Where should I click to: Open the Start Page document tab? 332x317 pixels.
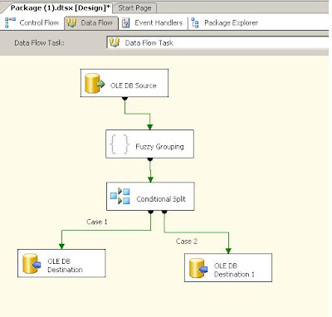pos(134,8)
